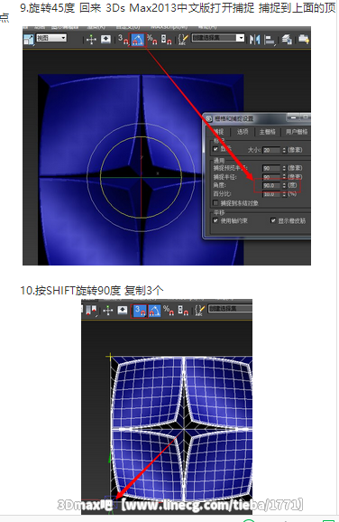Viewport: 339px width, 522px height.
Task: Switch to the 用户栅格 tab in snap settings
Action: (297, 132)
